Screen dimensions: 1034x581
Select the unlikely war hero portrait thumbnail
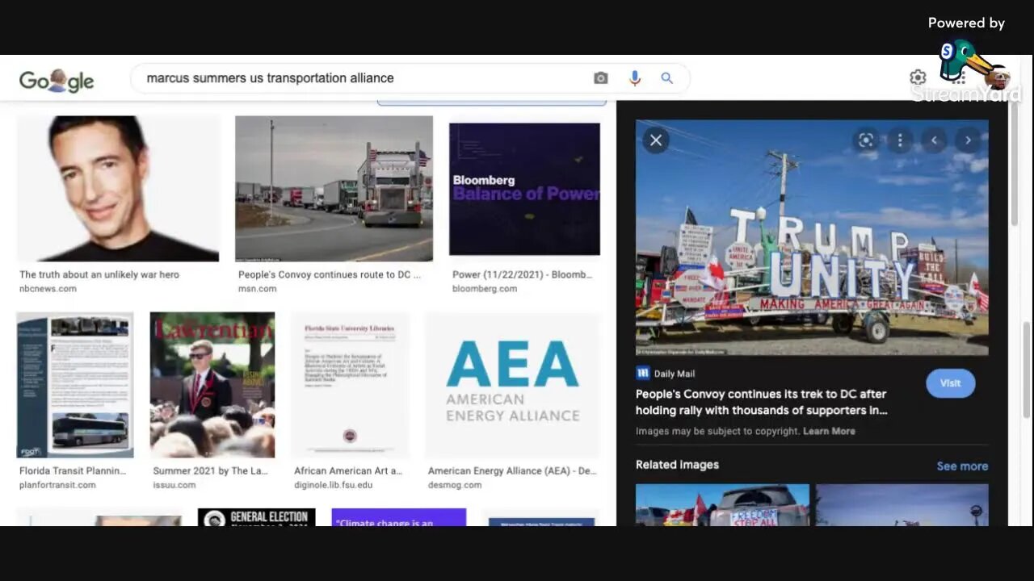click(118, 189)
